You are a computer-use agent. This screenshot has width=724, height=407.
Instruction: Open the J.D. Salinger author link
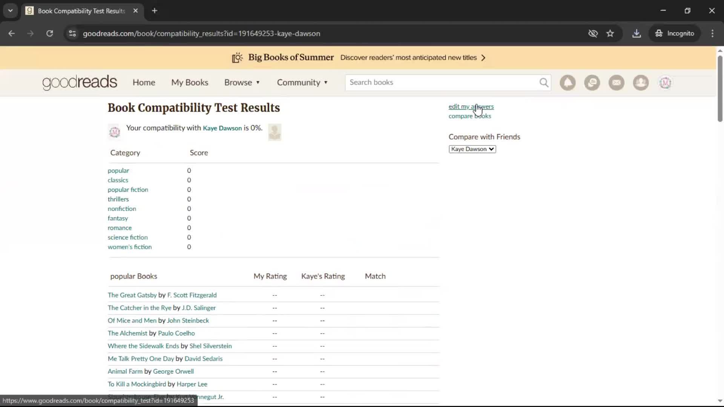click(199, 308)
